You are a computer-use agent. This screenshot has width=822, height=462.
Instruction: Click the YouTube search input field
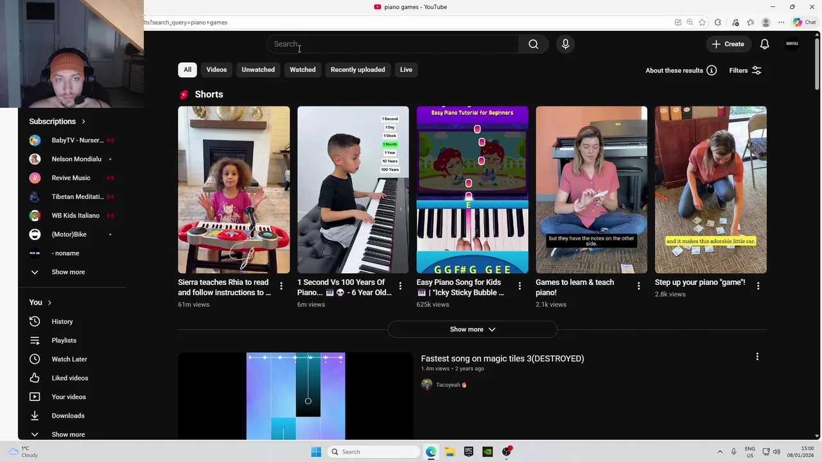(392, 44)
